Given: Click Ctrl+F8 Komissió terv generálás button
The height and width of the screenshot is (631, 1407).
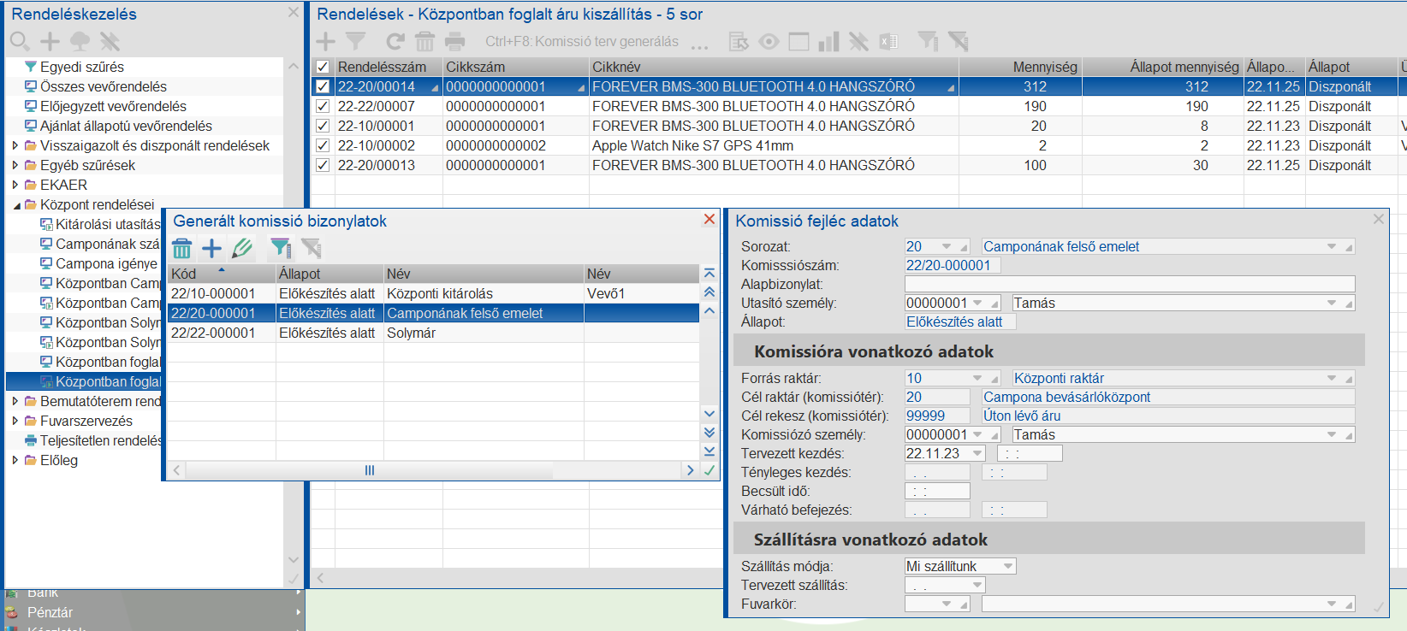Looking at the screenshot, I should pyautogui.click(x=581, y=41).
